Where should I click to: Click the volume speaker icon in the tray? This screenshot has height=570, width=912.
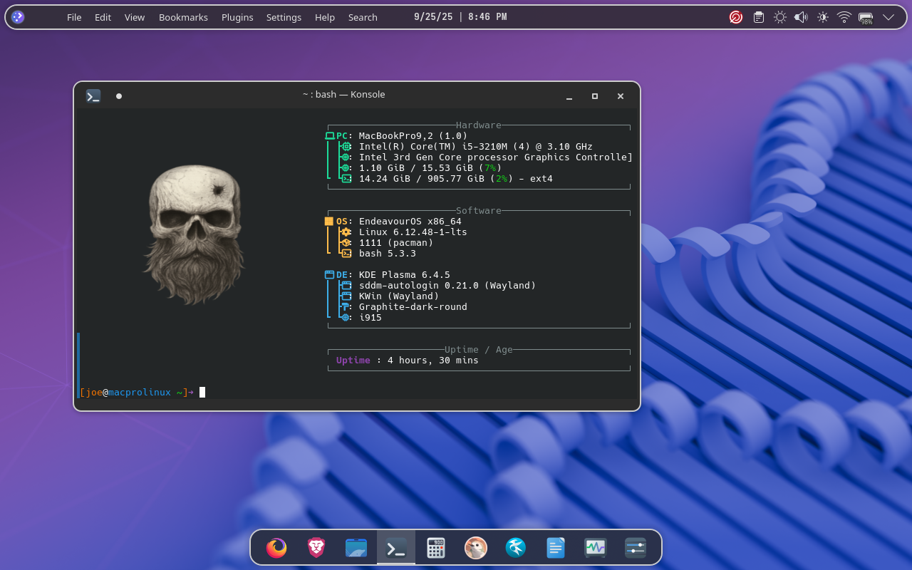pyautogui.click(x=801, y=17)
